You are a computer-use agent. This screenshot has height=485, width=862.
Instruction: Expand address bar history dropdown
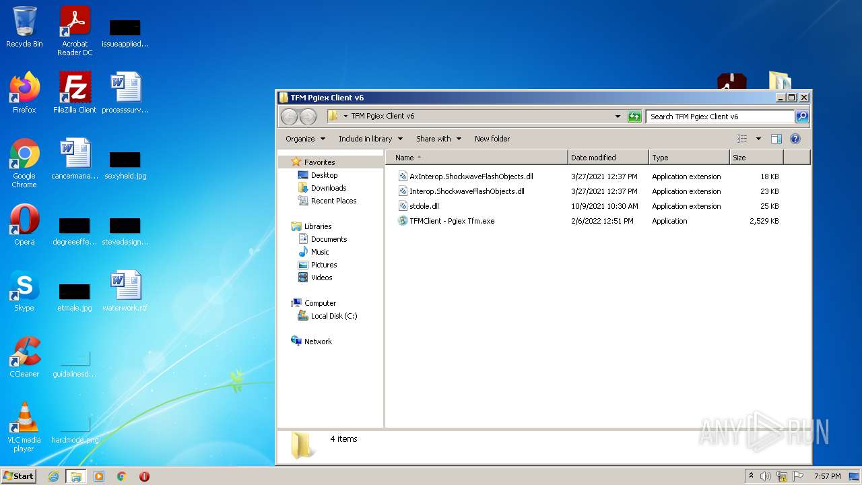point(618,117)
